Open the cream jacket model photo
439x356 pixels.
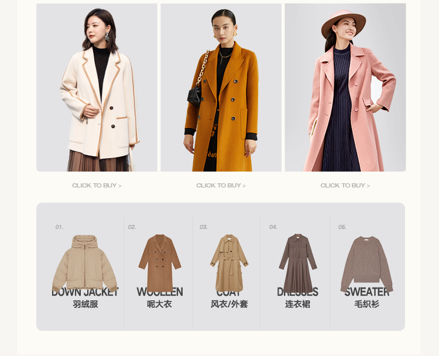[x=97, y=87]
